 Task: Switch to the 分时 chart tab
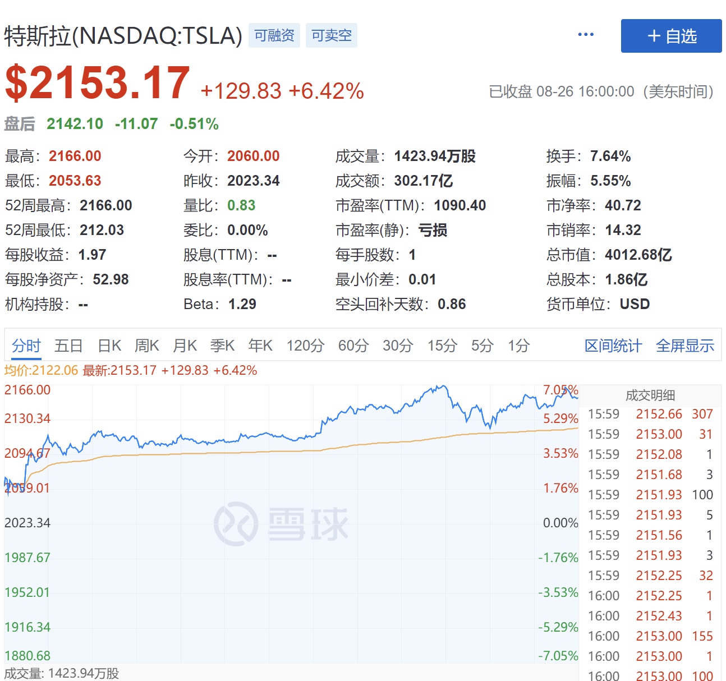[x=26, y=346]
